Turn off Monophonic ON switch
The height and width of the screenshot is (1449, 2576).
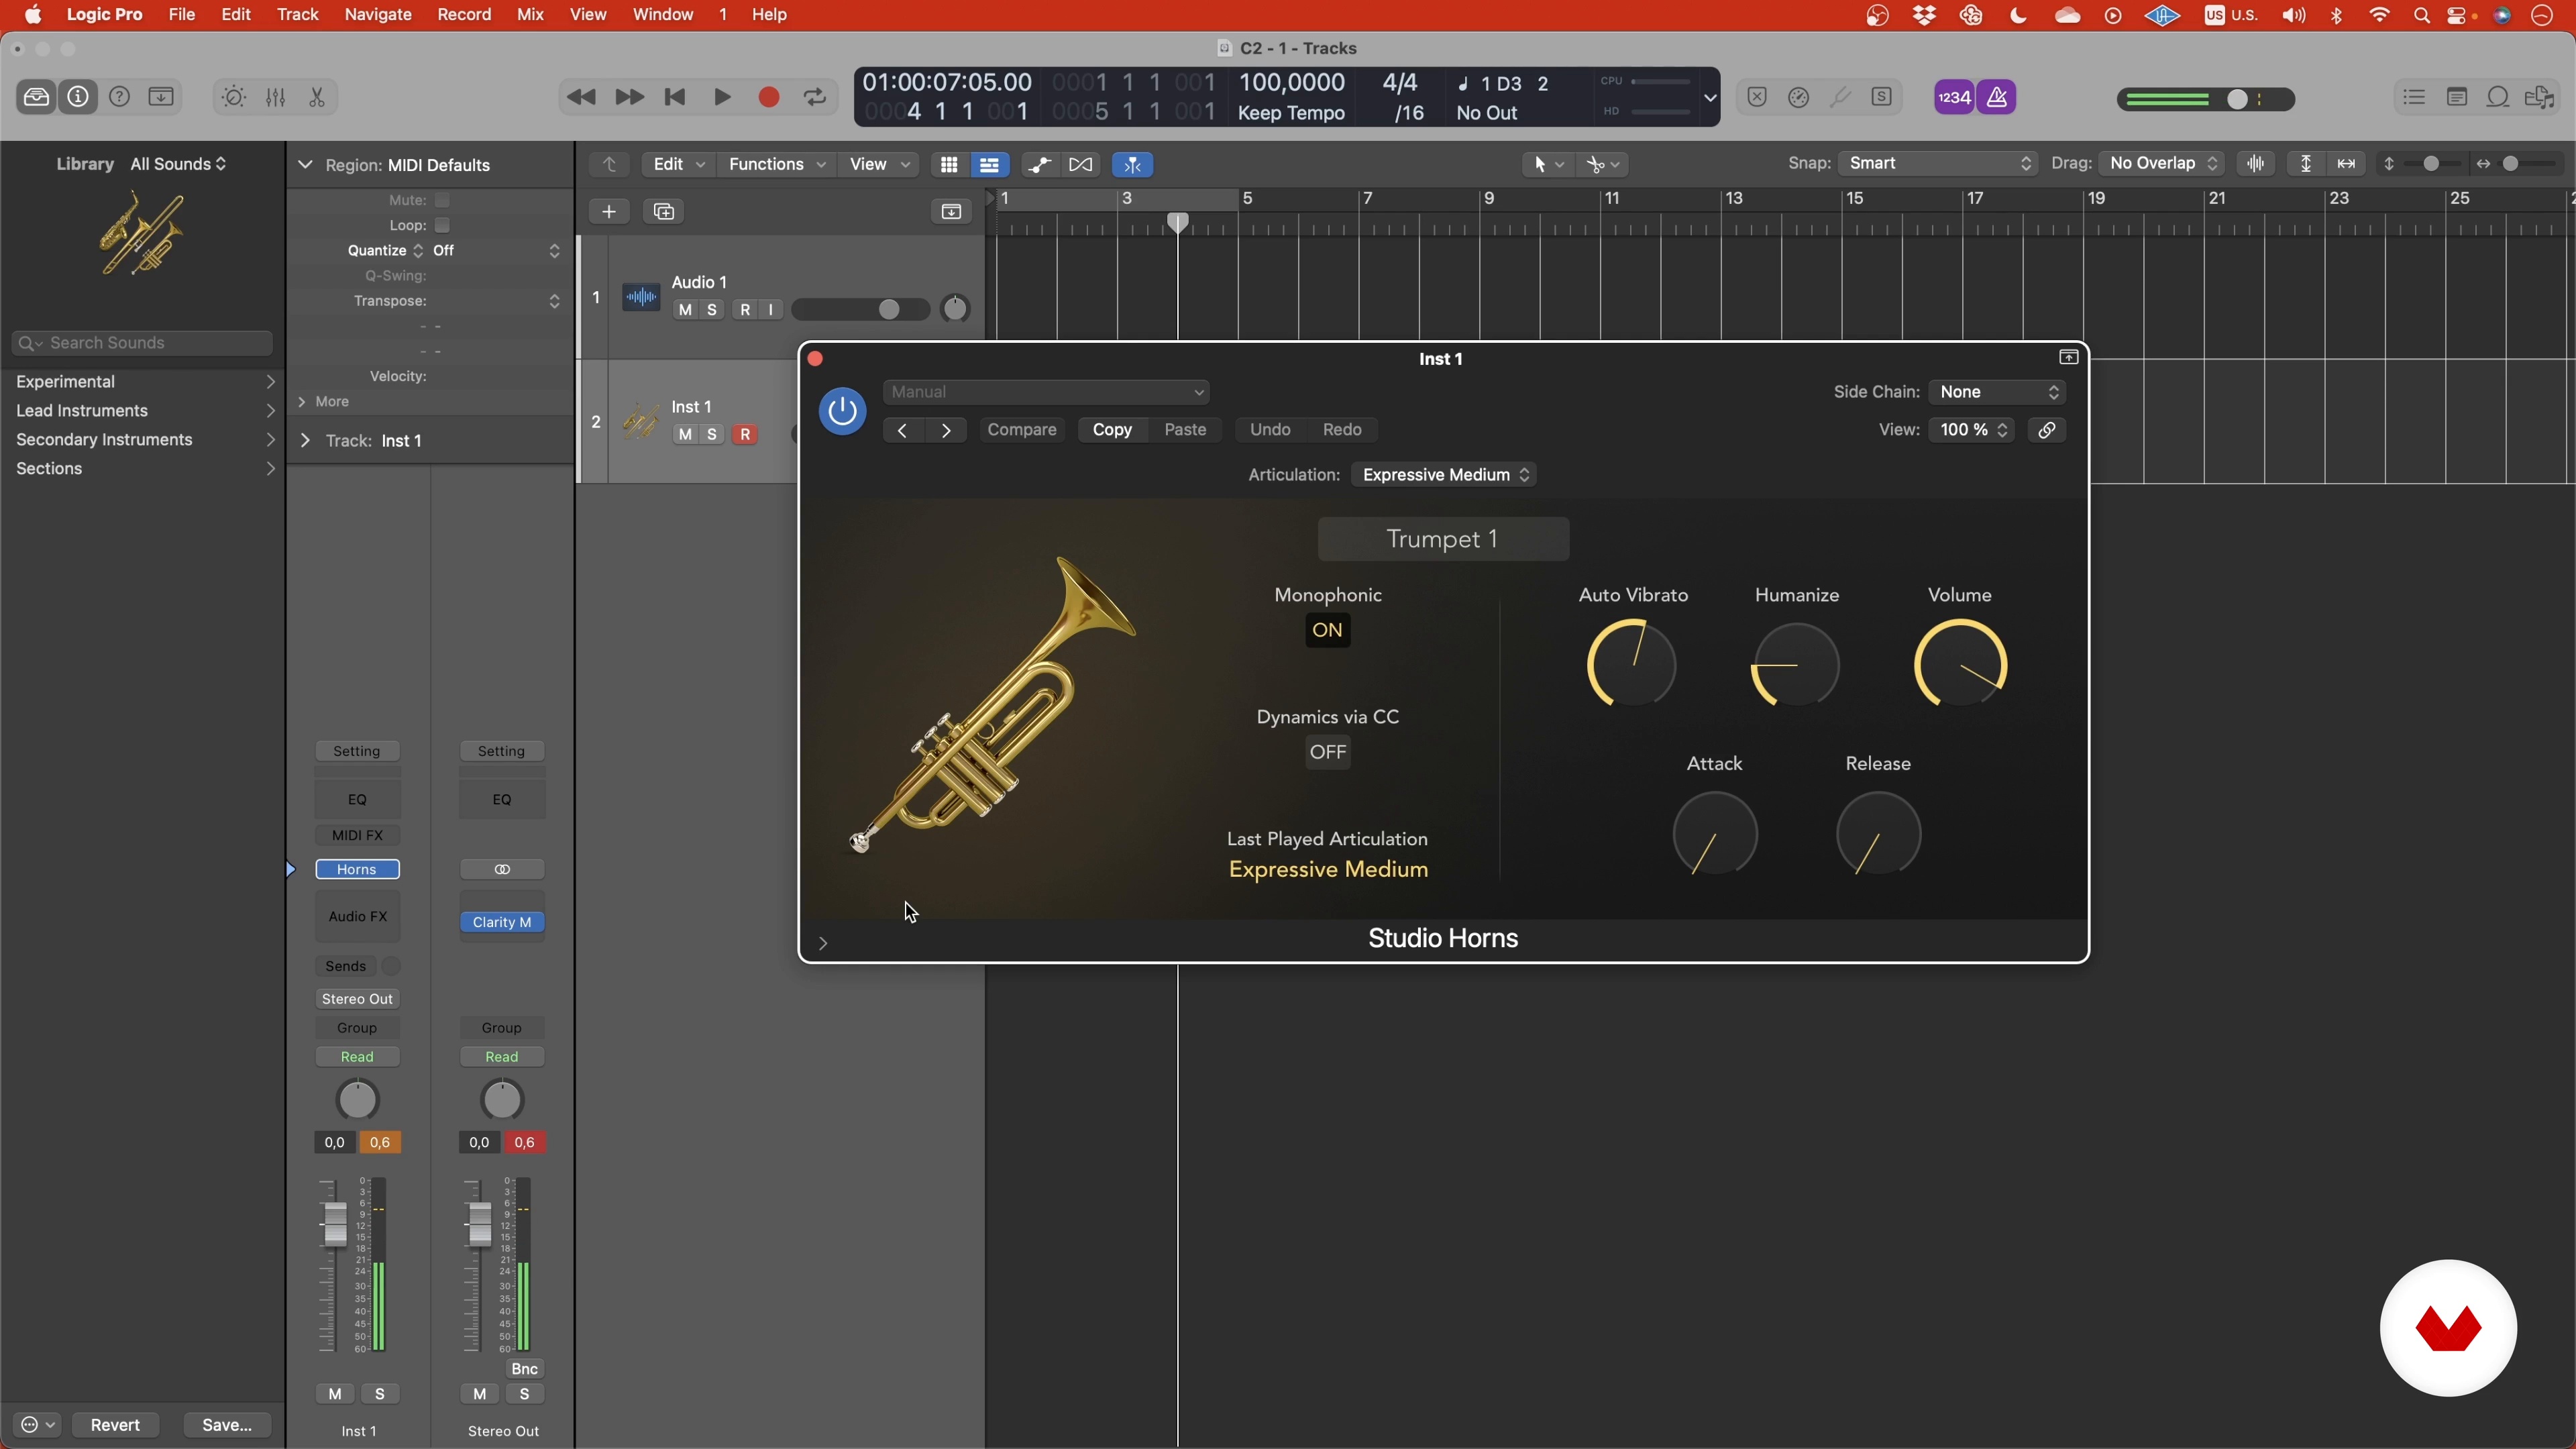tap(1327, 630)
